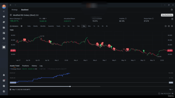
Task: Click the backtest progress slider handle
Action: [x=70, y=86]
